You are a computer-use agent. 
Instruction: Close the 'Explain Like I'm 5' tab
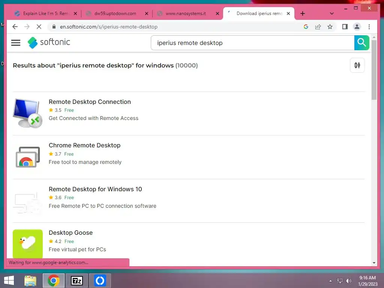click(x=75, y=13)
